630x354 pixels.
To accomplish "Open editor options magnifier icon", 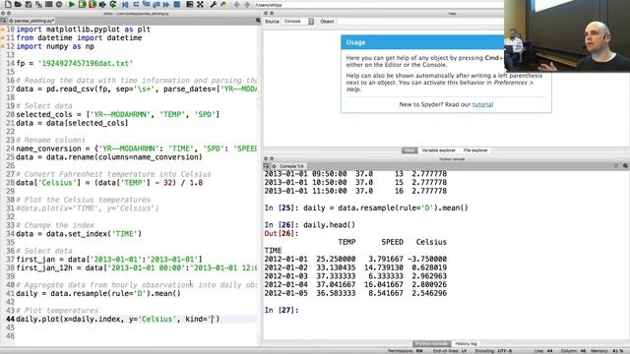I will 258,21.
